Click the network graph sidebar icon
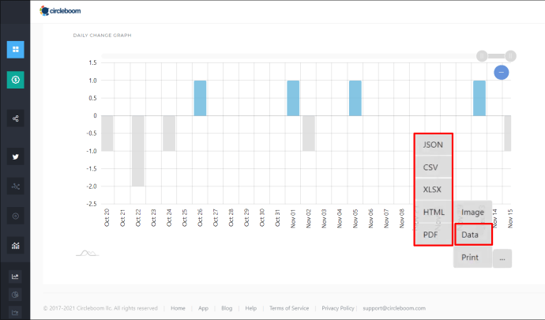 16,186
